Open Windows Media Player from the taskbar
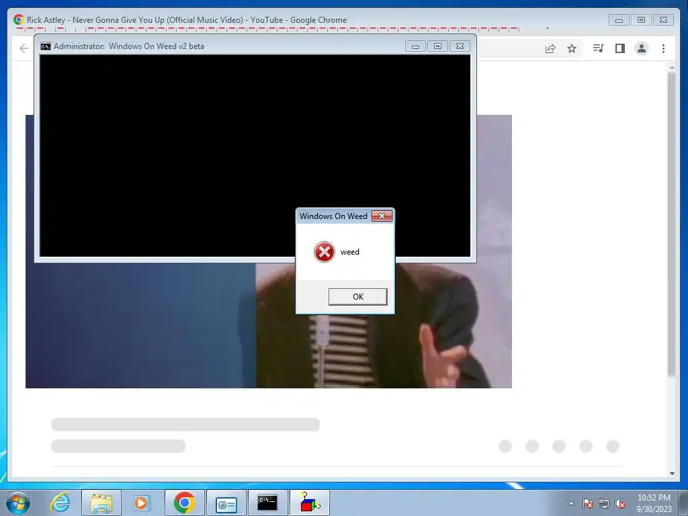The width and height of the screenshot is (688, 516). coord(141,503)
